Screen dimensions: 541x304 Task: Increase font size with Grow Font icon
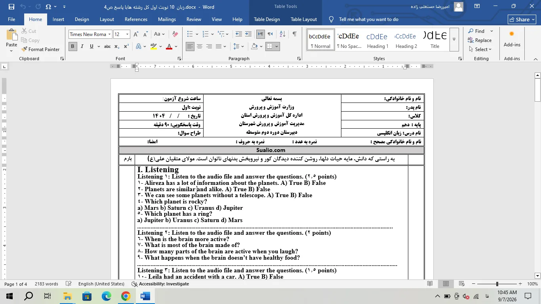coord(137,34)
